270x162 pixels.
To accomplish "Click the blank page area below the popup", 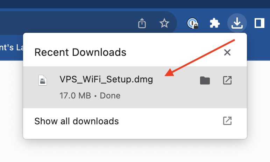I will point(135,151).
